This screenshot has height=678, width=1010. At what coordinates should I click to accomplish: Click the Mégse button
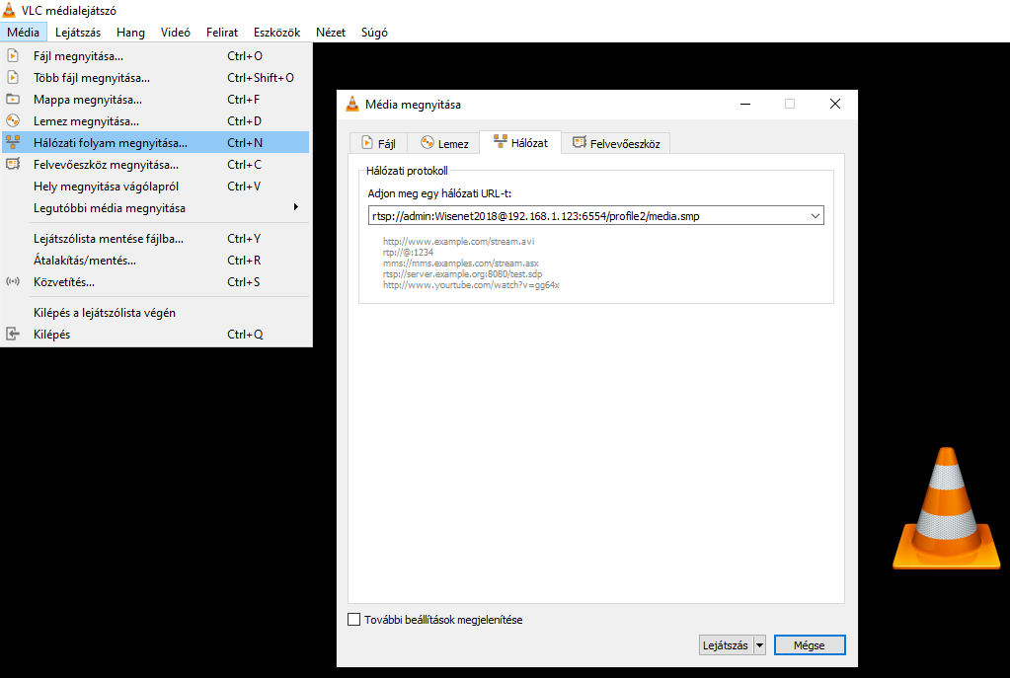(x=810, y=645)
